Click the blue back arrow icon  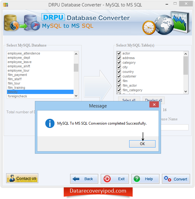click(76, 179)
